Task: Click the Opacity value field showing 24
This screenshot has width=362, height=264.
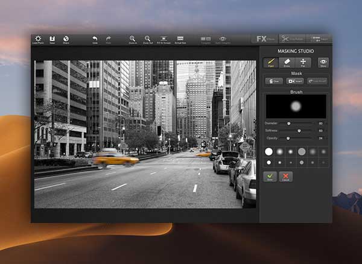Action: click(320, 139)
